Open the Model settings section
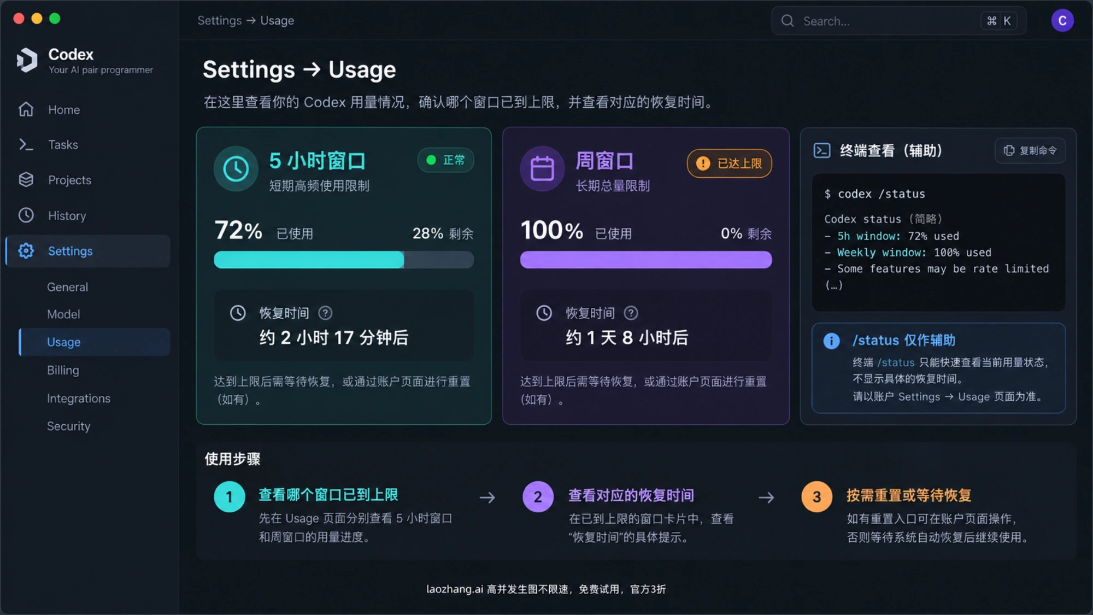1093x615 pixels. pos(63,314)
